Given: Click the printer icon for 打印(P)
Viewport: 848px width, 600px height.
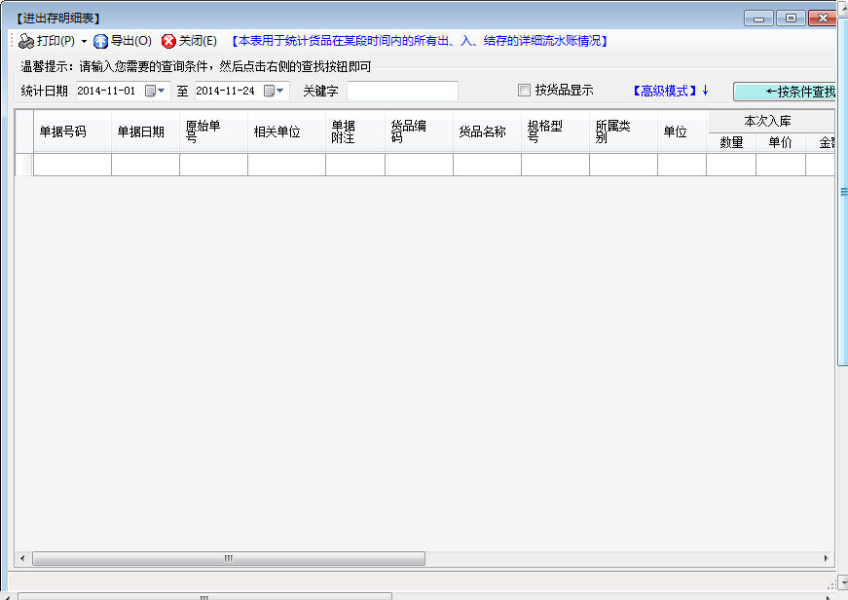Looking at the screenshot, I should pyautogui.click(x=26, y=41).
